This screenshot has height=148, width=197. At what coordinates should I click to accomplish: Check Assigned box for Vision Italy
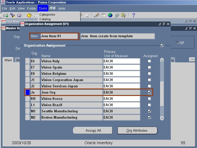(x=149, y=61)
